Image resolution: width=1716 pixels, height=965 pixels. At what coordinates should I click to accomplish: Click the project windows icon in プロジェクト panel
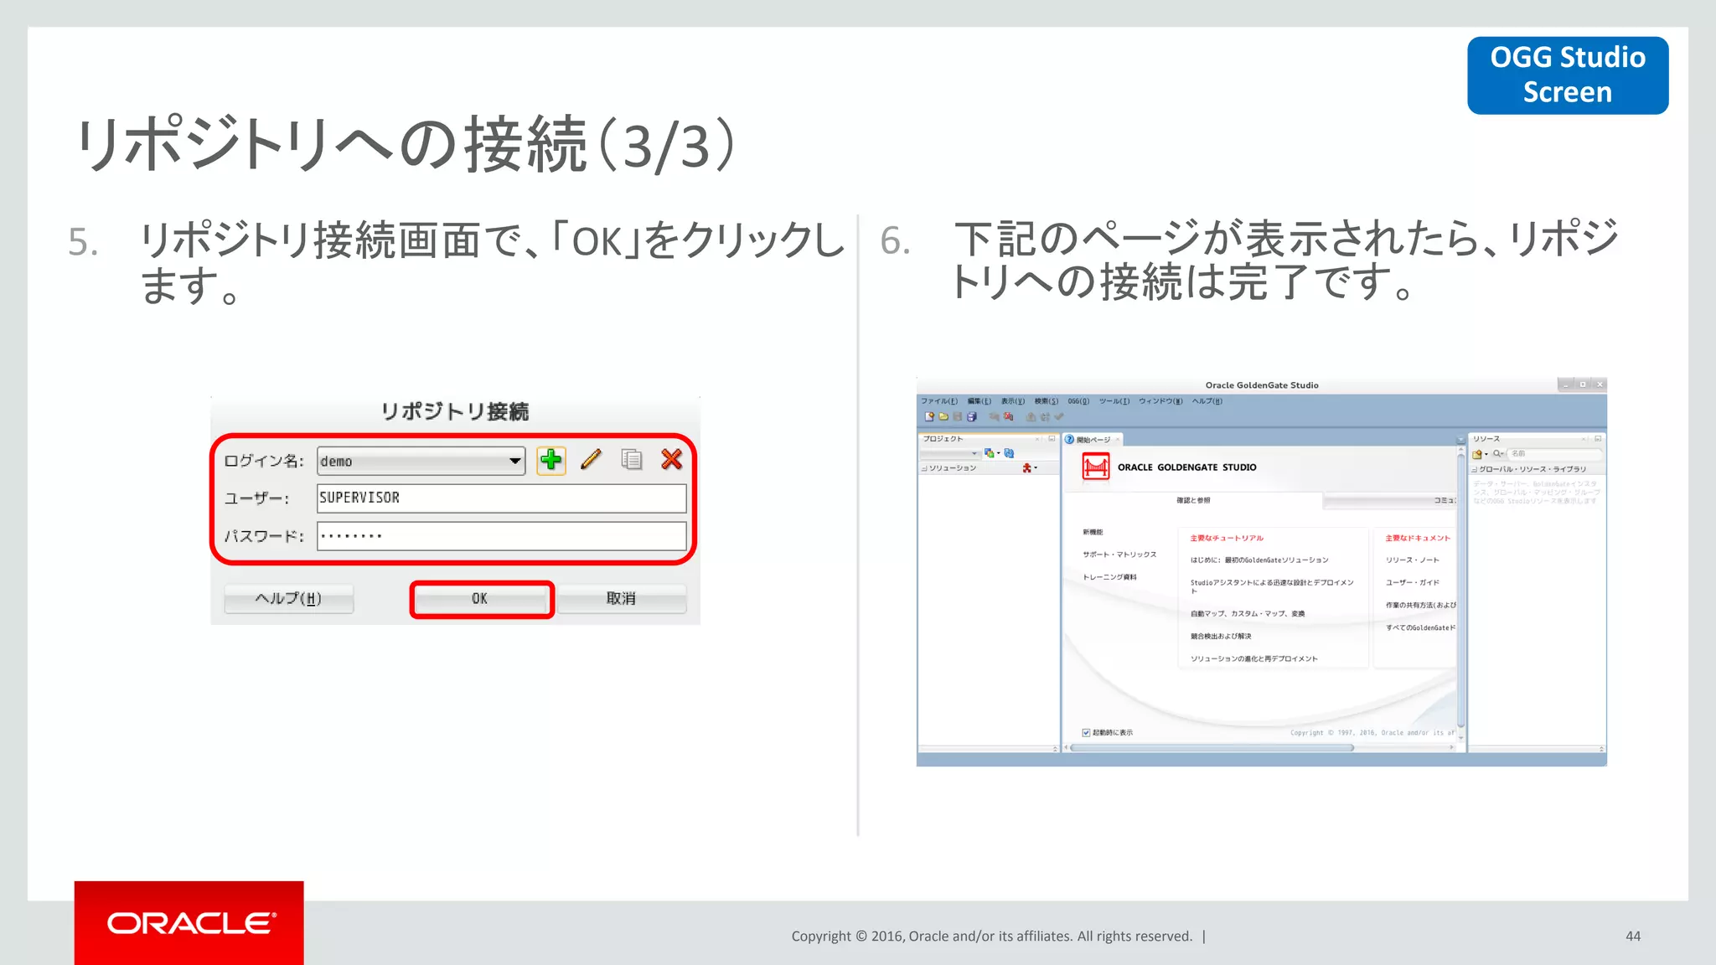(990, 453)
